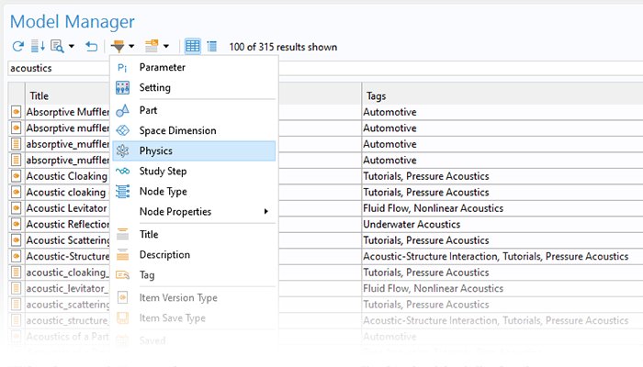Choose Item Save Type filter
The image size is (643, 367).
tap(194, 317)
